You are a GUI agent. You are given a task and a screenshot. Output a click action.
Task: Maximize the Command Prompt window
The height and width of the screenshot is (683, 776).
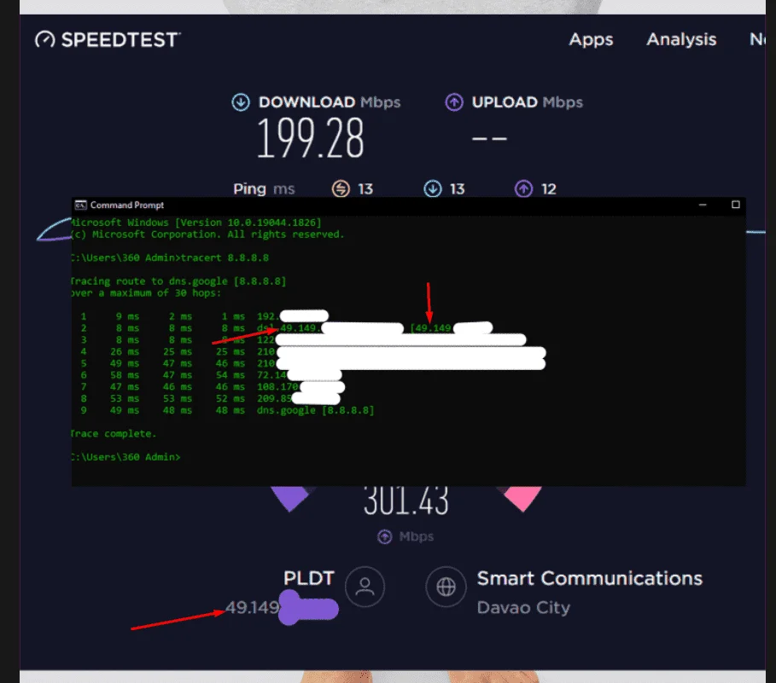(x=735, y=205)
